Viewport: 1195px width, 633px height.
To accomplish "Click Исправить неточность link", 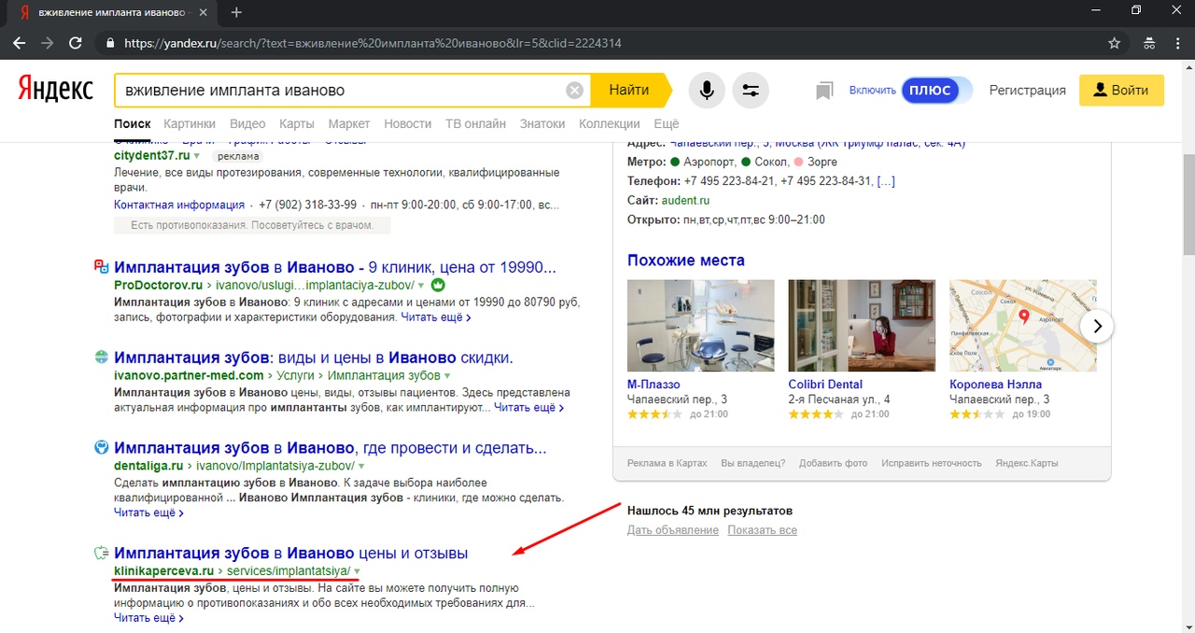I will point(932,463).
